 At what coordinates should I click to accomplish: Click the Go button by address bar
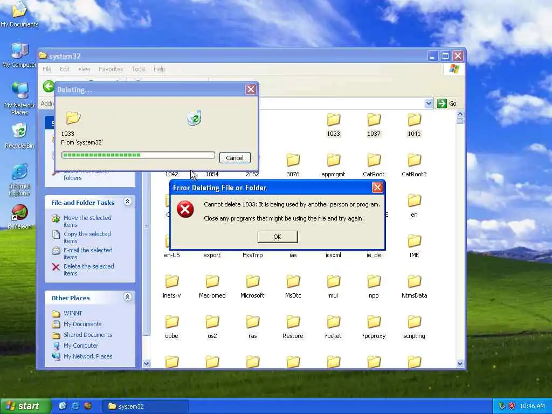click(x=447, y=103)
